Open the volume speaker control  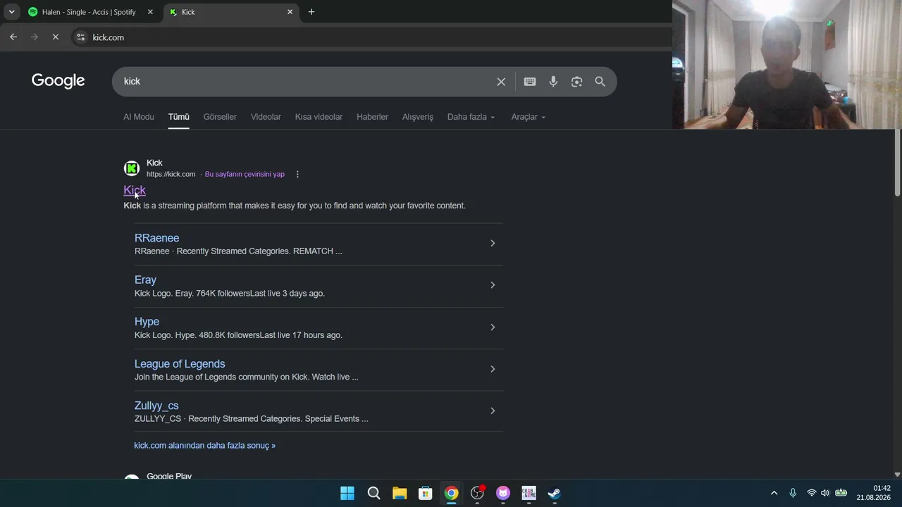pyautogui.click(x=825, y=493)
